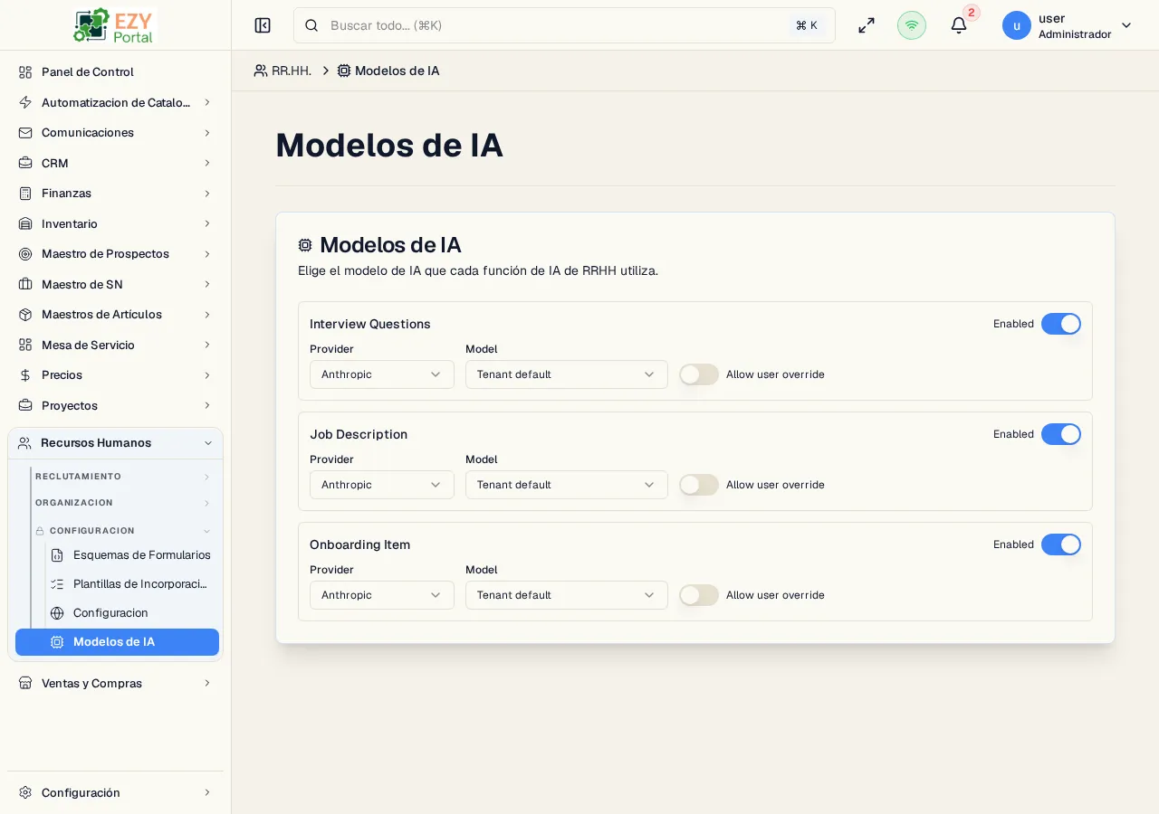Image resolution: width=1159 pixels, height=814 pixels.
Task: Expand Organizacion section chevron
Action: click(x=206, y=503)
